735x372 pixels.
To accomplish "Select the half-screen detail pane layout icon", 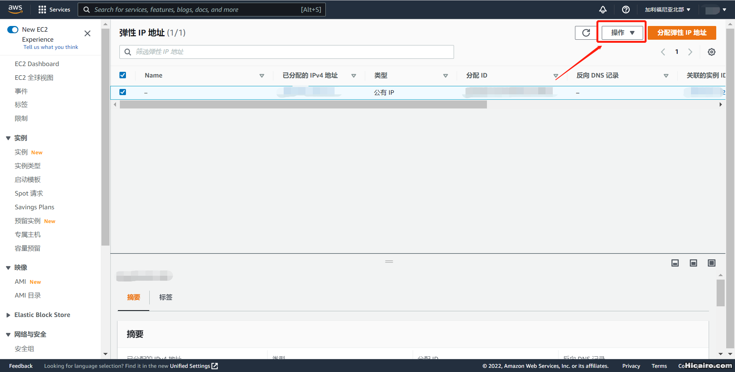I will tap(693, 263).
